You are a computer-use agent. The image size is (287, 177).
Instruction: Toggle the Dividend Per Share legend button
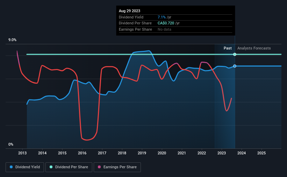click(x=69, y=167)
